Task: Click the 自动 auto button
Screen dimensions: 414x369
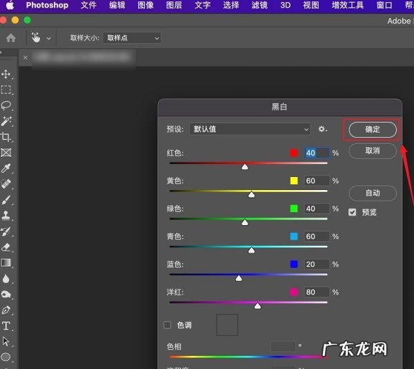Action: 373,193
